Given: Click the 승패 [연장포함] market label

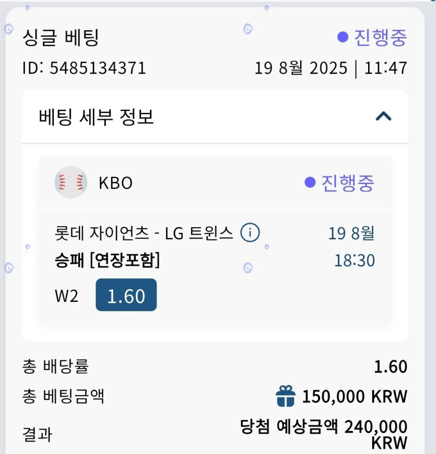Looking at the screenshot, I should pos(108,260).
